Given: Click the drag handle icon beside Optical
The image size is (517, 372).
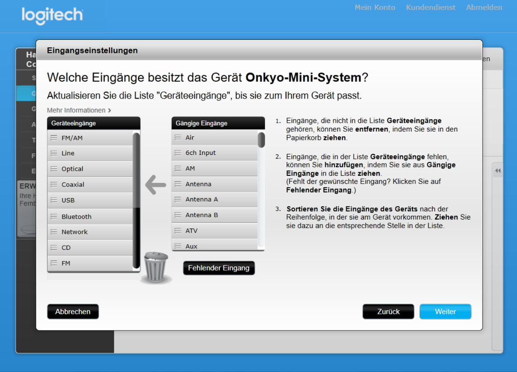Looking at the screenshot, I should [x=54, y=169].
